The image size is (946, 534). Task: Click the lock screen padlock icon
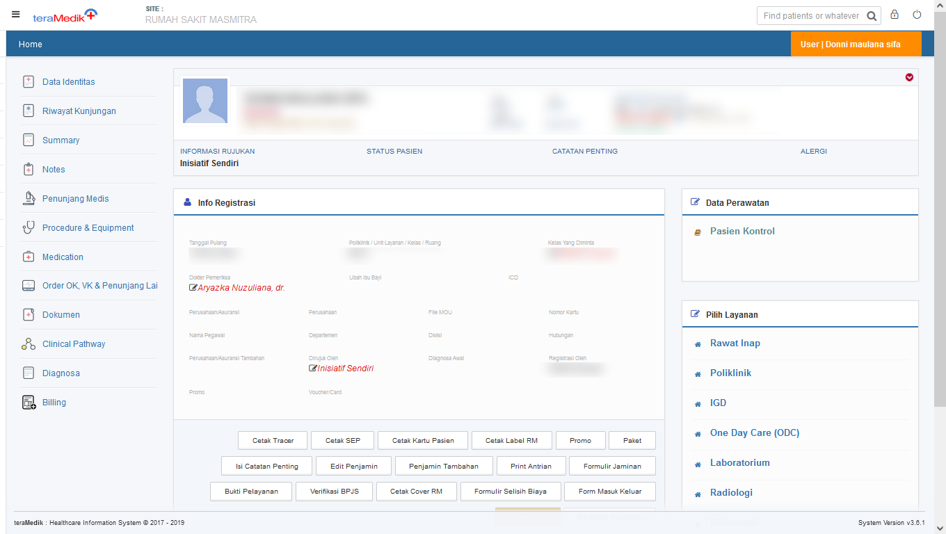click(895, 15)
